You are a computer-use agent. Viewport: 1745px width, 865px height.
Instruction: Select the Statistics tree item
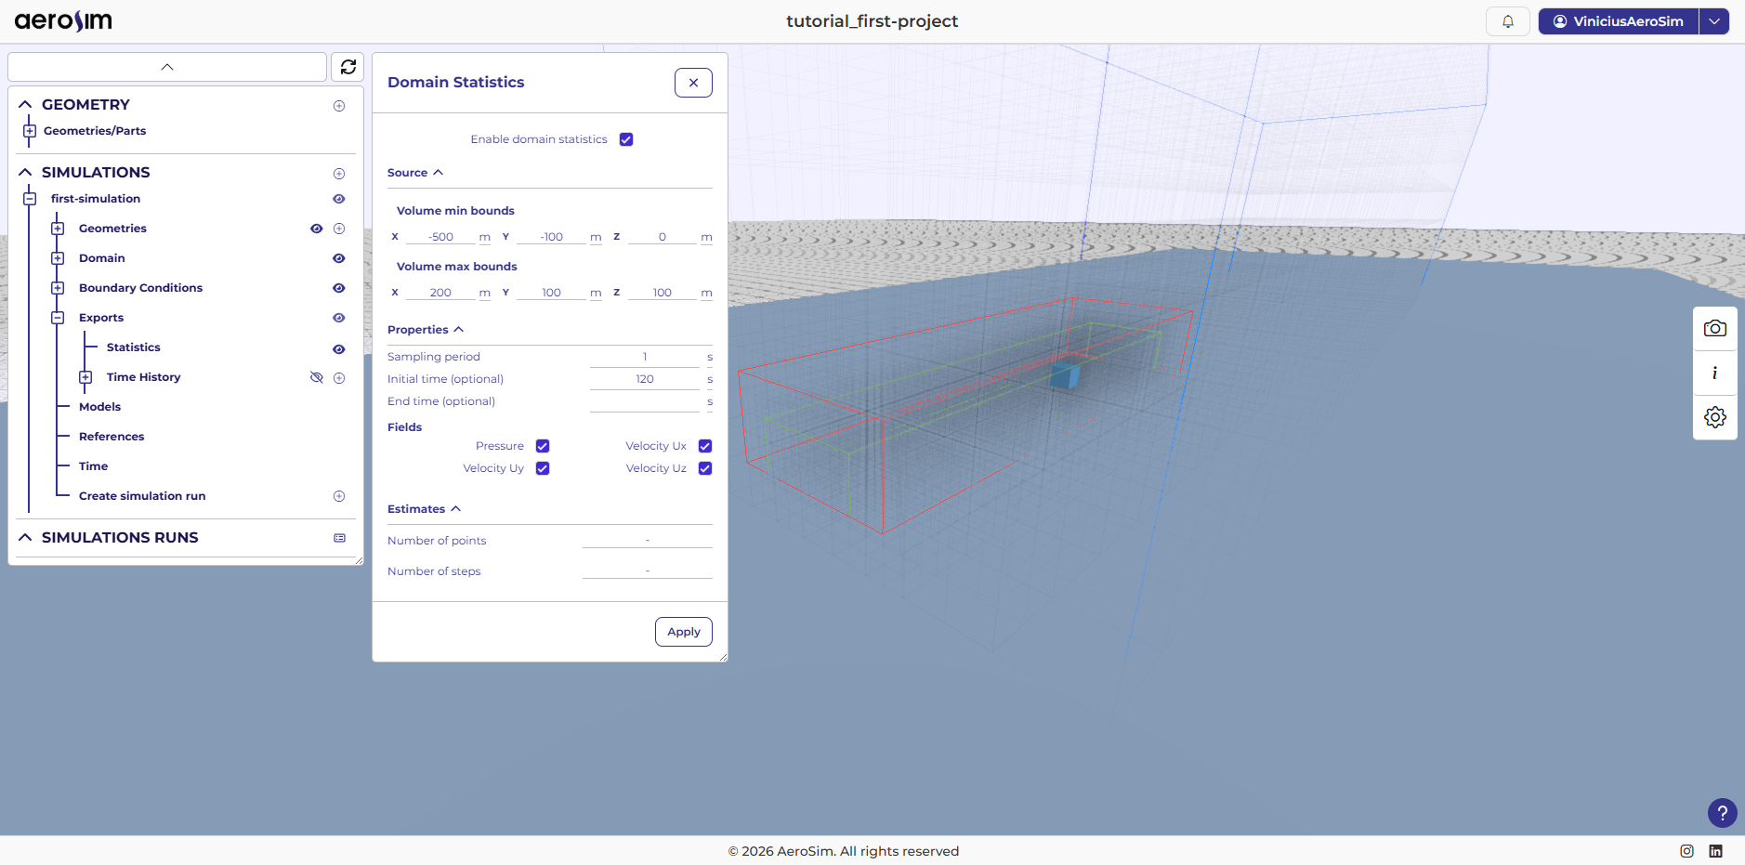(133, 347)
